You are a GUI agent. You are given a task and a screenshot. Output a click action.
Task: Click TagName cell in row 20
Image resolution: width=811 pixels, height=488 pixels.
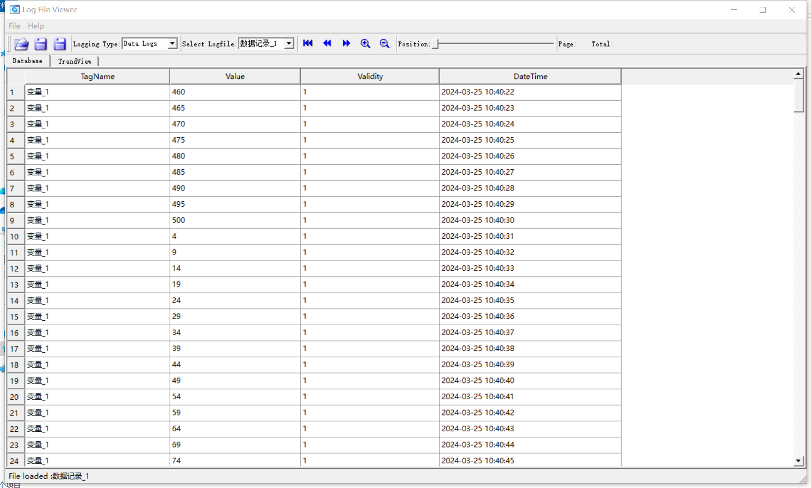click(98, 397)
